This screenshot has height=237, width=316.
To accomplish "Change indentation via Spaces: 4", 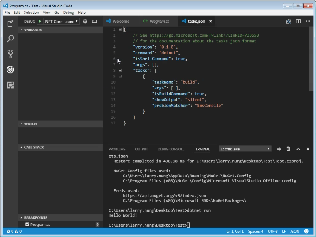I will coord(255,231).
